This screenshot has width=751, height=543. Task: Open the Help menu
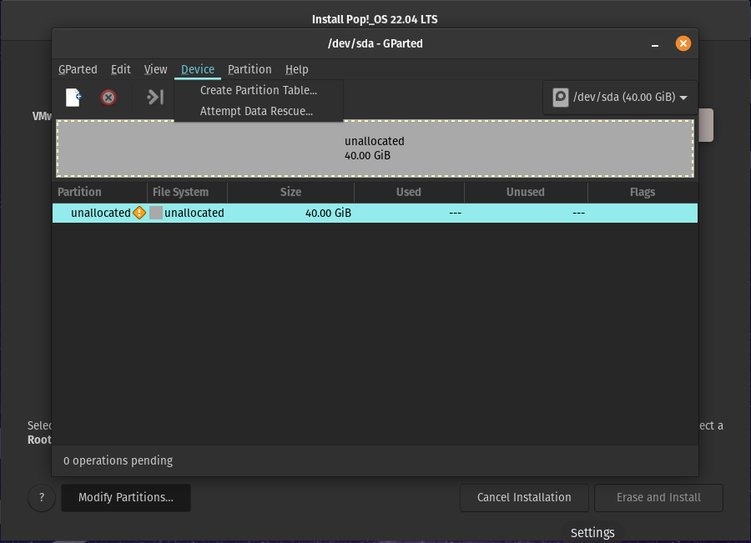click(296, 69)
